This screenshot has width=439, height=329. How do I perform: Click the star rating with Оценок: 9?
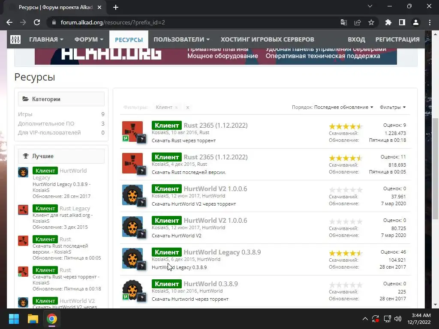click(346, 126)
